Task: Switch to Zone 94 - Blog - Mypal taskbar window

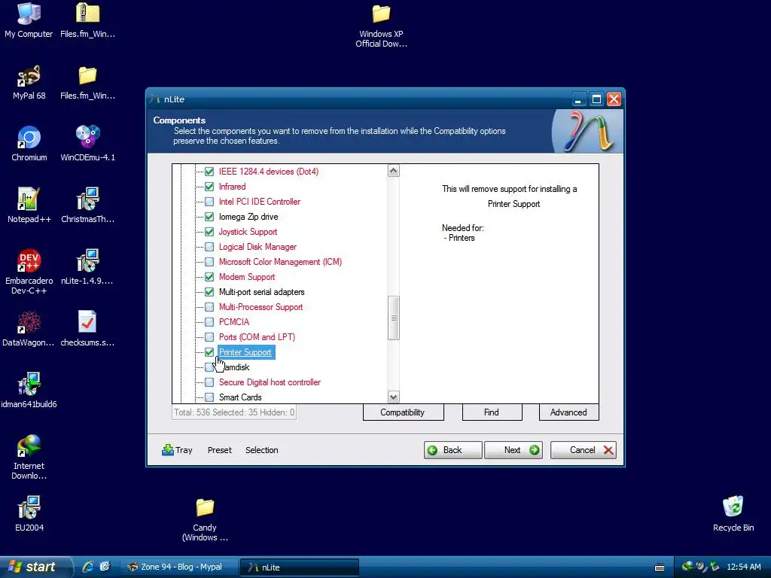Action: [x=178, y=567]
